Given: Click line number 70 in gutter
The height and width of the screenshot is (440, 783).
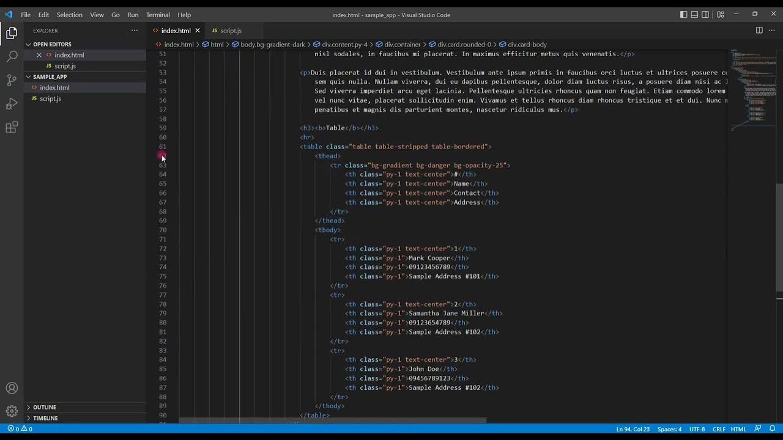Looking at the screenshot, I should click(x=163, y=230).
